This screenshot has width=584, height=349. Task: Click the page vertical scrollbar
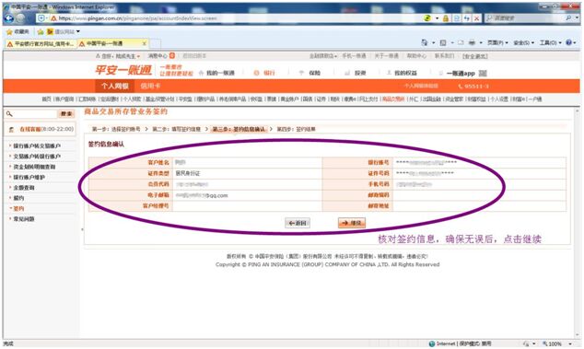[x=578, y=223]
